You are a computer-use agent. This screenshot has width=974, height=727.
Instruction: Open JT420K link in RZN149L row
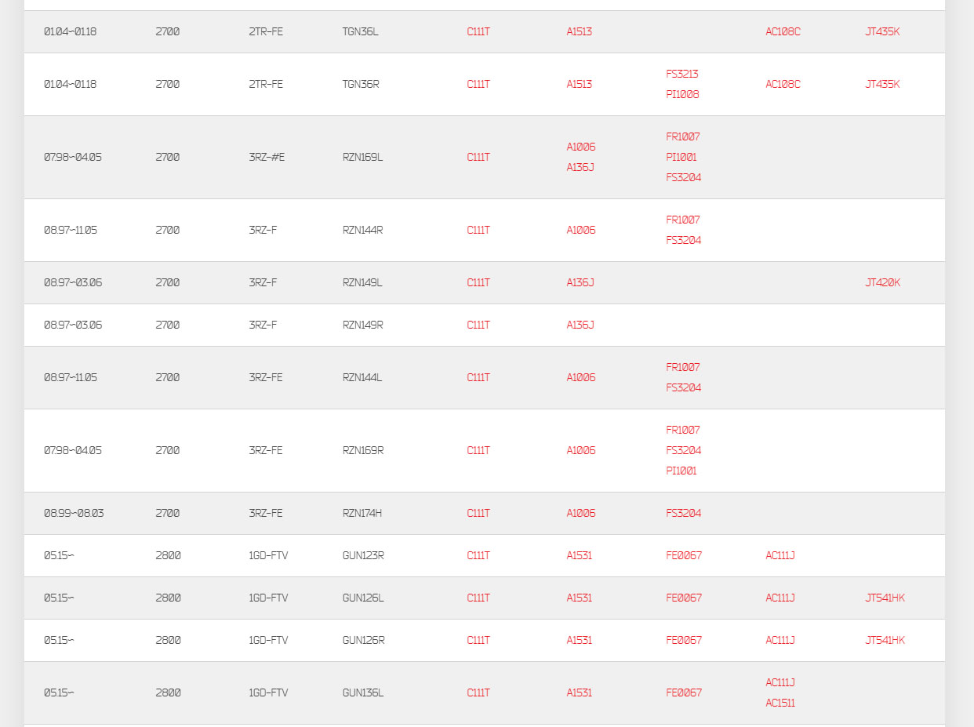(x=882, y=282)
